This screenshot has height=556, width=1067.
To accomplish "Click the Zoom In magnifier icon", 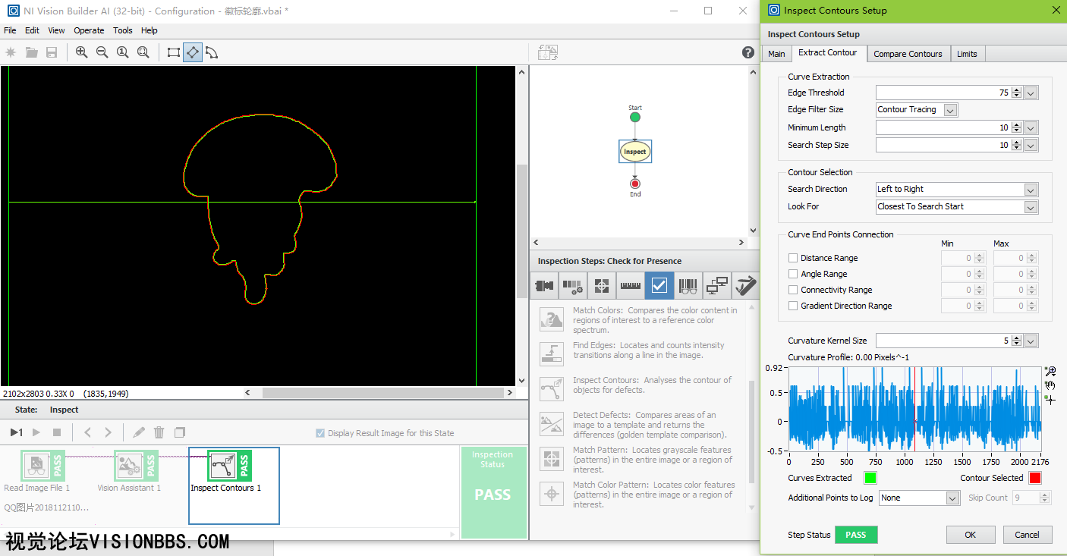I will [x=82, y=52].
